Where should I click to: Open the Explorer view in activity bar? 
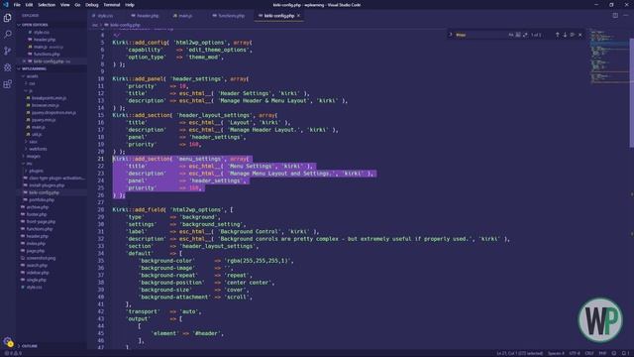click(8, 18)
